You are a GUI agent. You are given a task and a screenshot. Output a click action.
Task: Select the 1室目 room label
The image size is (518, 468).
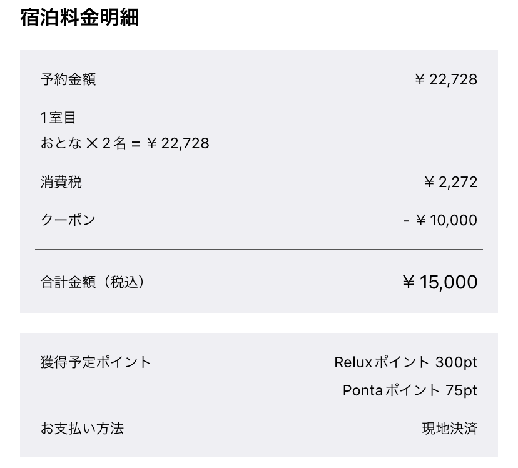[x=58, y=118]
